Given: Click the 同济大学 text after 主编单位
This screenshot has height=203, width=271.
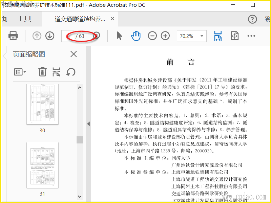Looking at the screenshot, I should pos(181,158).
